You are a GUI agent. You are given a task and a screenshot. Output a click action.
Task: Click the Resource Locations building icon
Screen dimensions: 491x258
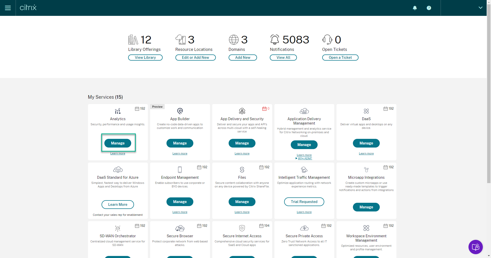[181, 40]
